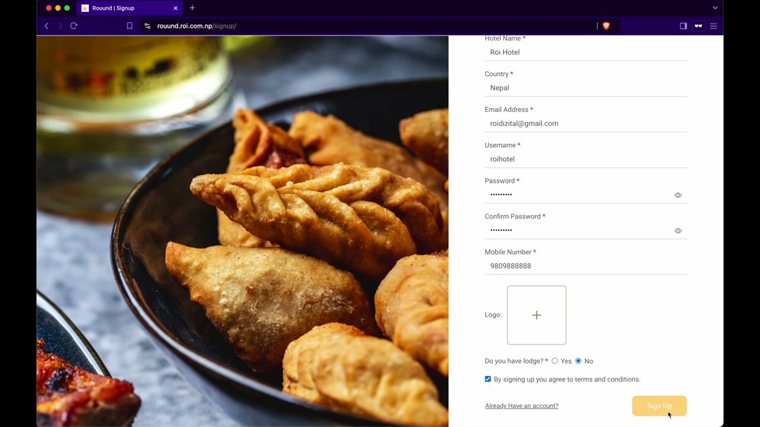This screenshot has height=427, width=760.
Task: Click the Rouund tab favicon
Action: pyautogui.click(x=85, y=8)
